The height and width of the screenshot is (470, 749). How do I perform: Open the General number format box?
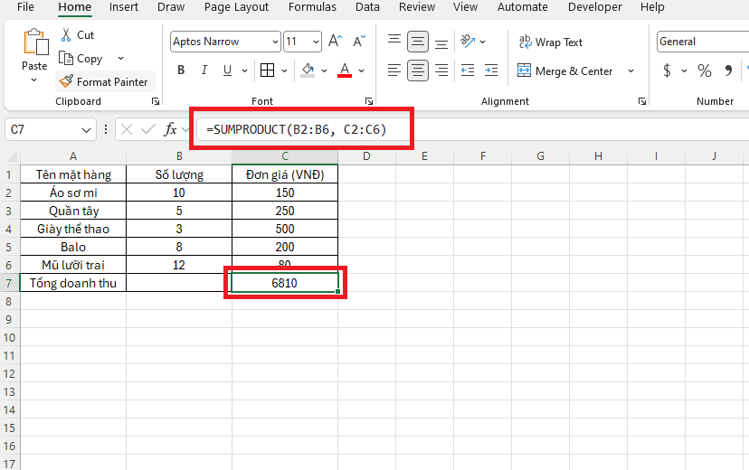pyautogui.click(x=702, y=42)
